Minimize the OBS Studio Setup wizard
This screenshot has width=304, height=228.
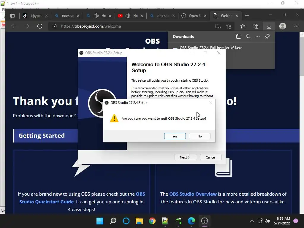tap(192, 53)
